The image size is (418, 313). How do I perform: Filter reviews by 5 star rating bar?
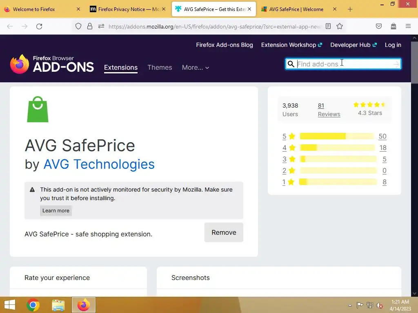[x=337, y=136]
